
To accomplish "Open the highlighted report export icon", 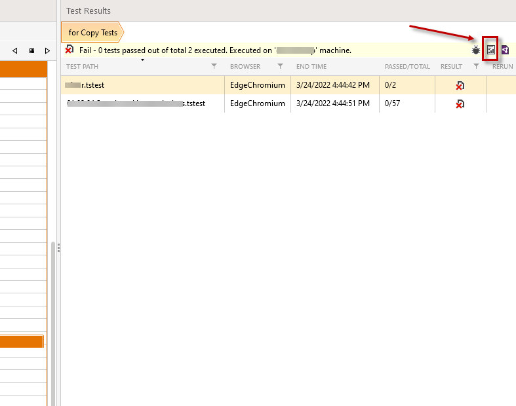I will click(491, 50).
